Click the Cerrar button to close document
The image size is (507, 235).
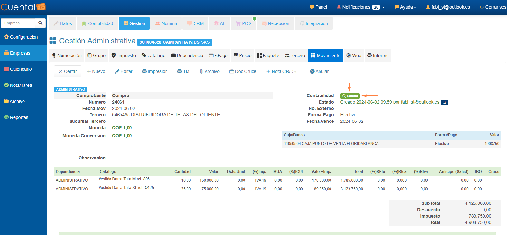tap(68, 71)
